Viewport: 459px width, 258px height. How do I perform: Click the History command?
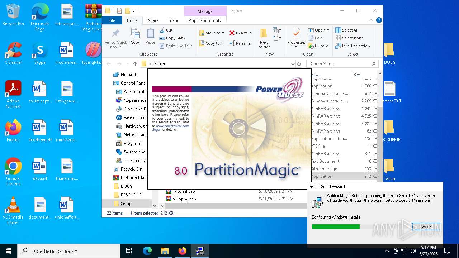tap(318, 46)
